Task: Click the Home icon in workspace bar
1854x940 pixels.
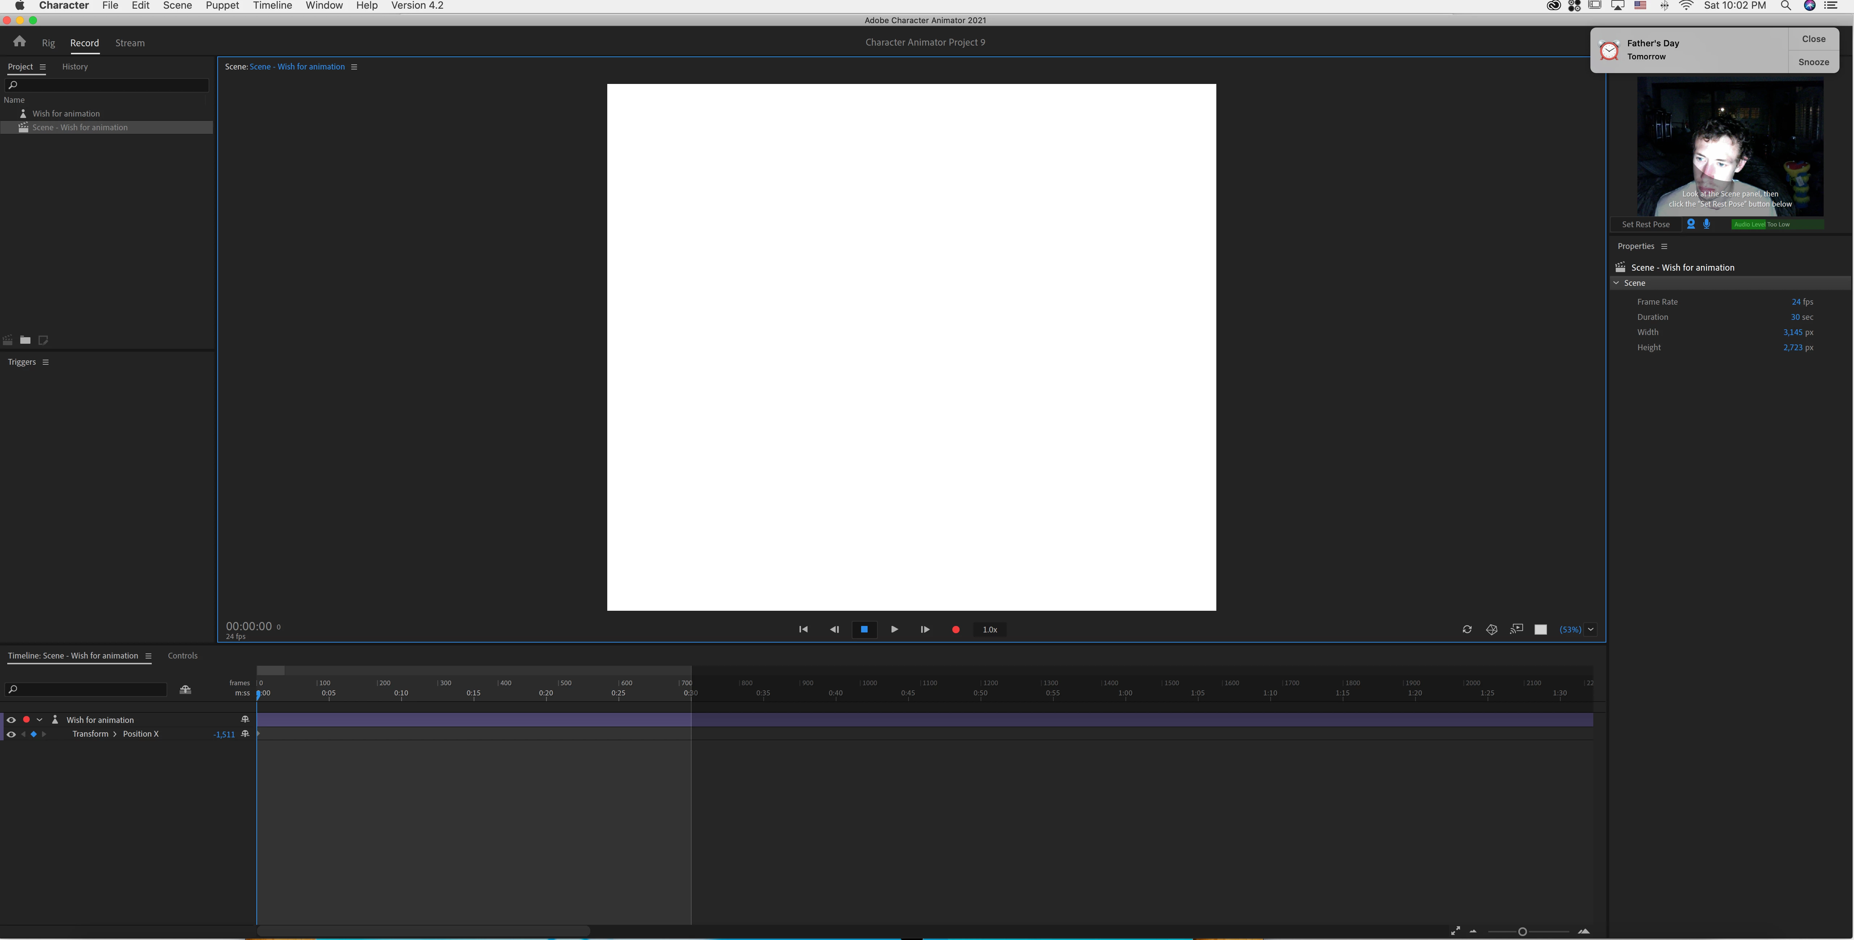Action: click(x=20, y=42)
